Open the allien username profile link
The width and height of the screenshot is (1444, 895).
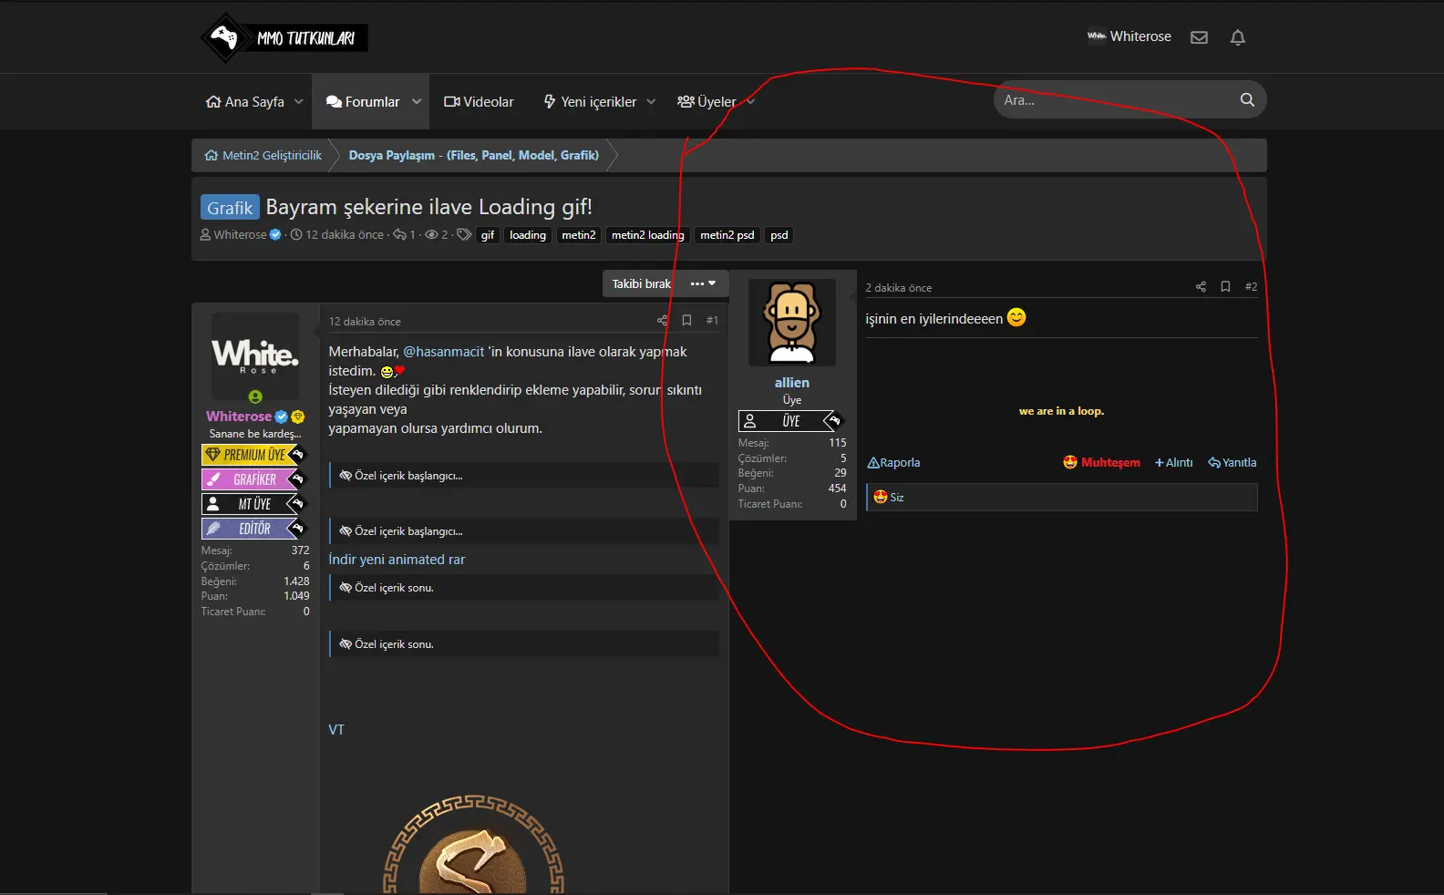(x=791, y=383)
